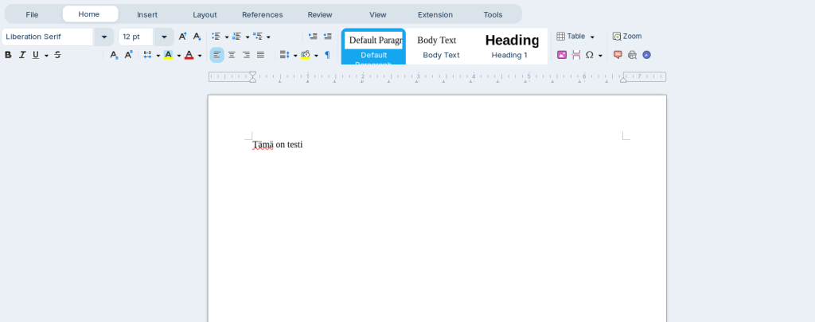Apply red font color

click(189, 55)
